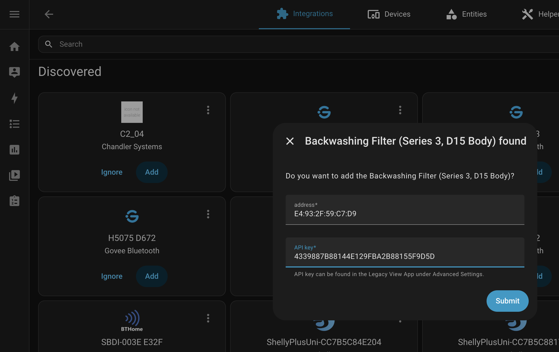Click the back arrow icon
This screenshot has height=352, width=559.
point(49,14)
